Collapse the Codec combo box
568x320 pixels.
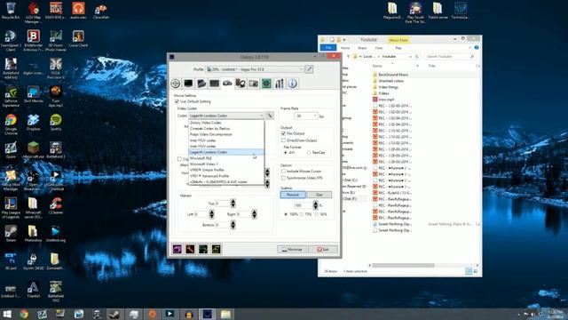226,116
